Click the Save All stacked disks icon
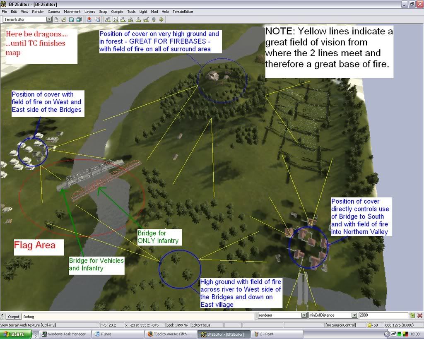This screenshot has height=339, width=424. 79,19
